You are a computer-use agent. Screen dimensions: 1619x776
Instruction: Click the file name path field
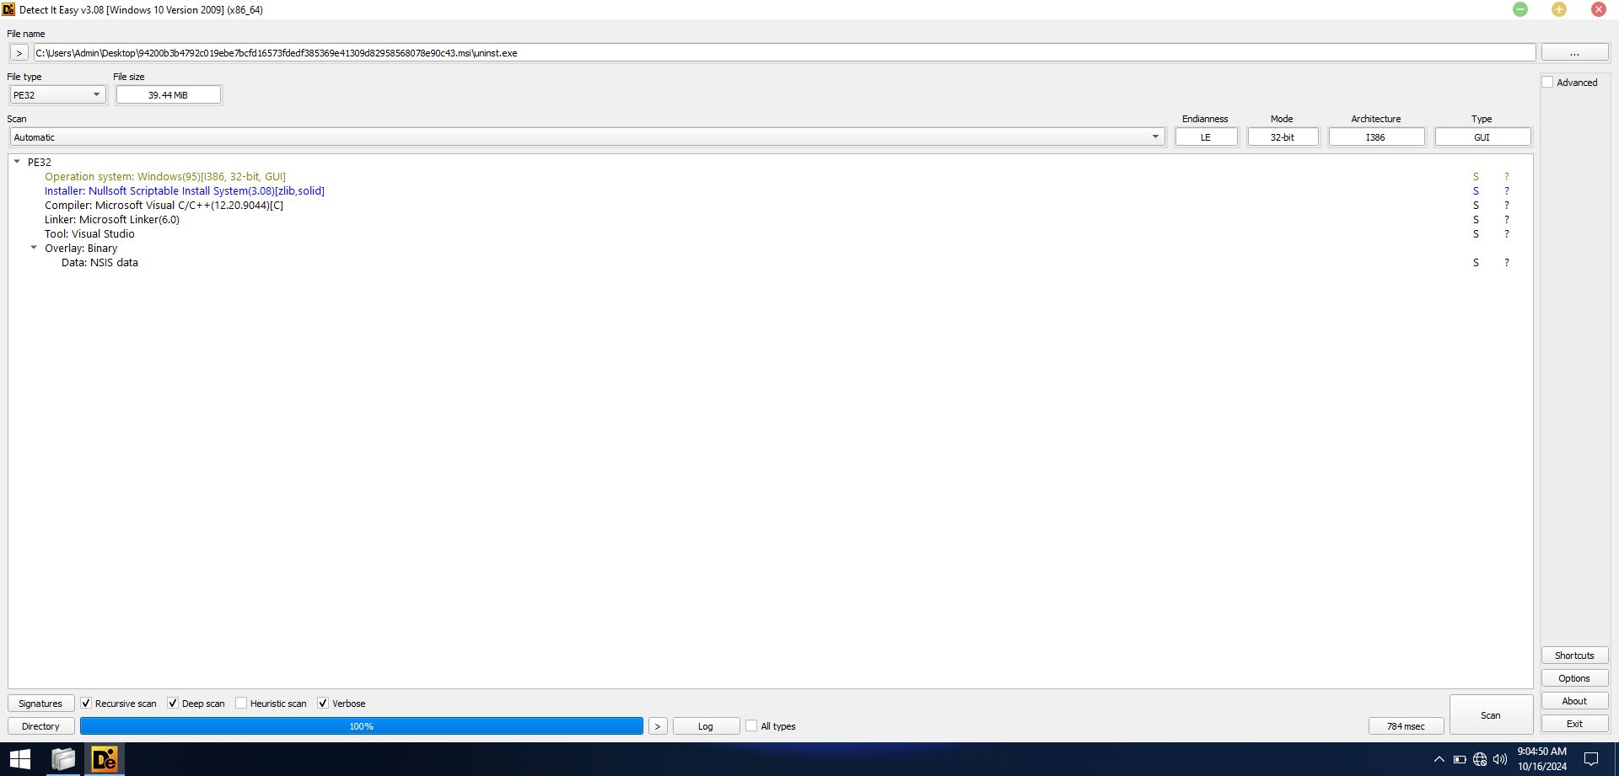tap(784, 53)
